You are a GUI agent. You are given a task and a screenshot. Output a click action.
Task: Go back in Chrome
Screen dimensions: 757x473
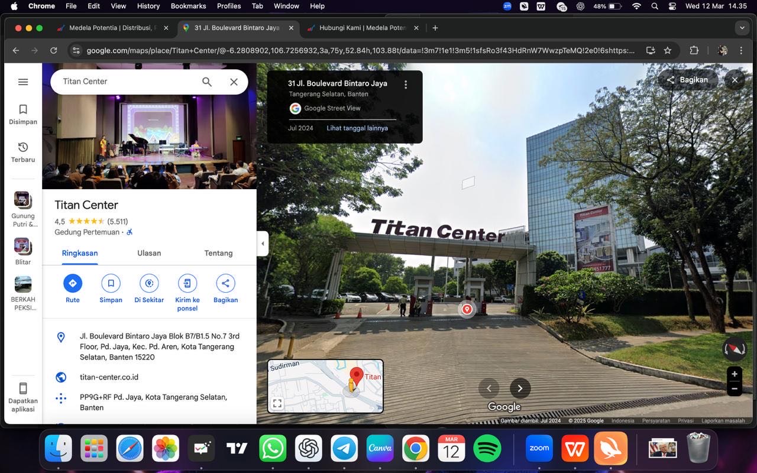[16, 50]
